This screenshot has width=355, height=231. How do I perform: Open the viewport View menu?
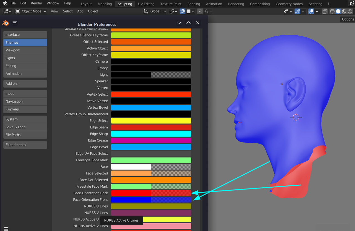click(x=55, y=11)
